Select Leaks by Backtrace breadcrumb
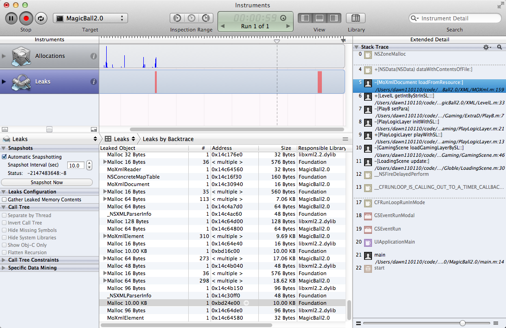Viewport: 506px width, 328px height. point(168,139)
